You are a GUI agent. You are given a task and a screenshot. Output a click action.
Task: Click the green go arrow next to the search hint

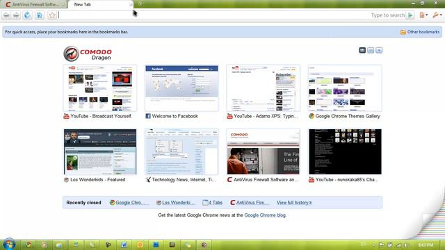pos(410,15)
